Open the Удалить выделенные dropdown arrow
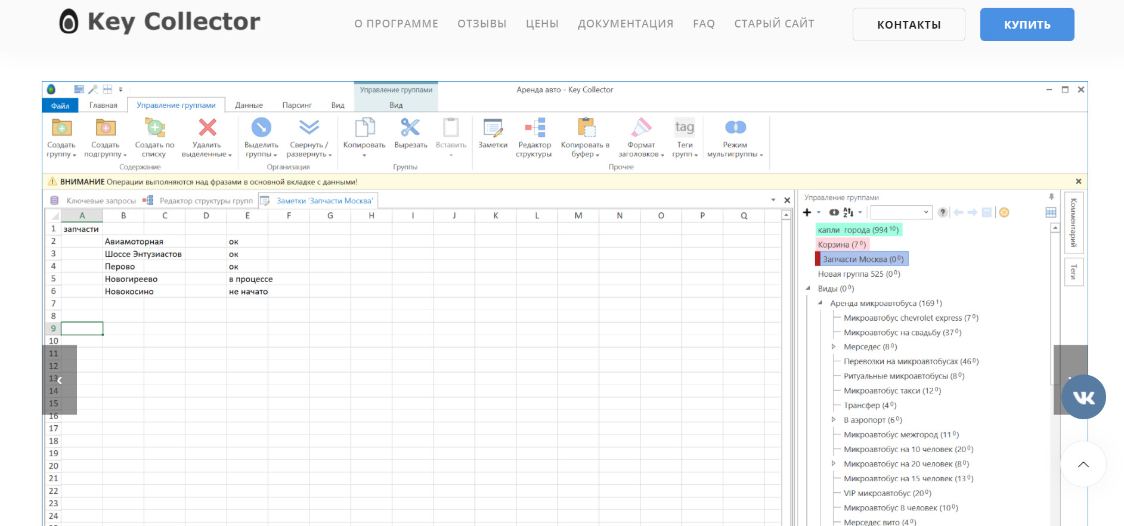Image resolution: width=1124 pixels, height=526 pixels. [230, 155]
